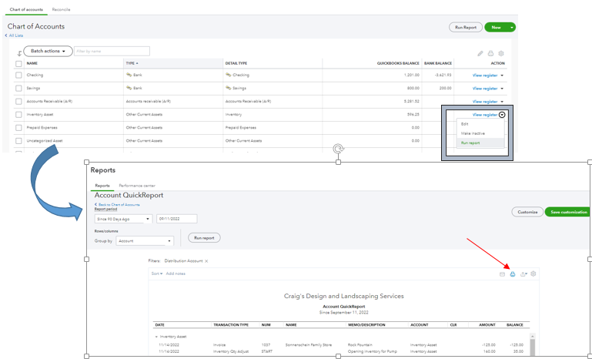
Task: Click View register for the Checking account
Action: [x=485, y=75]
